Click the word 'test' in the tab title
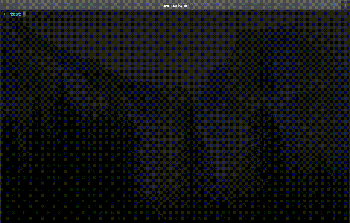 point(185,5)
